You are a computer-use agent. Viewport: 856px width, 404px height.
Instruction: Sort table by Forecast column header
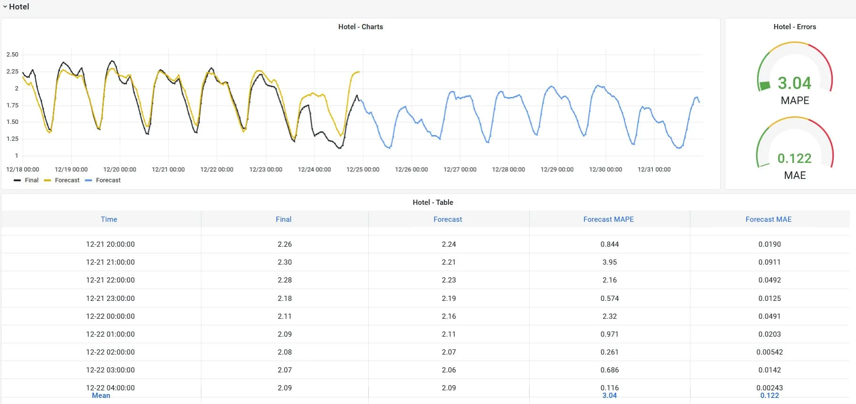(x=448, y=219)
